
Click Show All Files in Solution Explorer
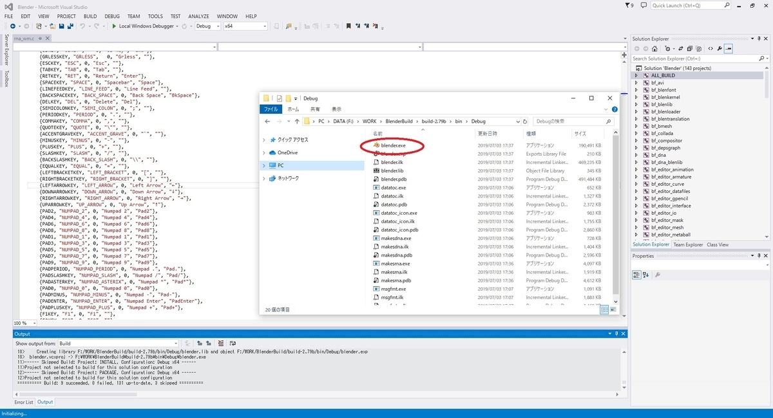(700, 48)
